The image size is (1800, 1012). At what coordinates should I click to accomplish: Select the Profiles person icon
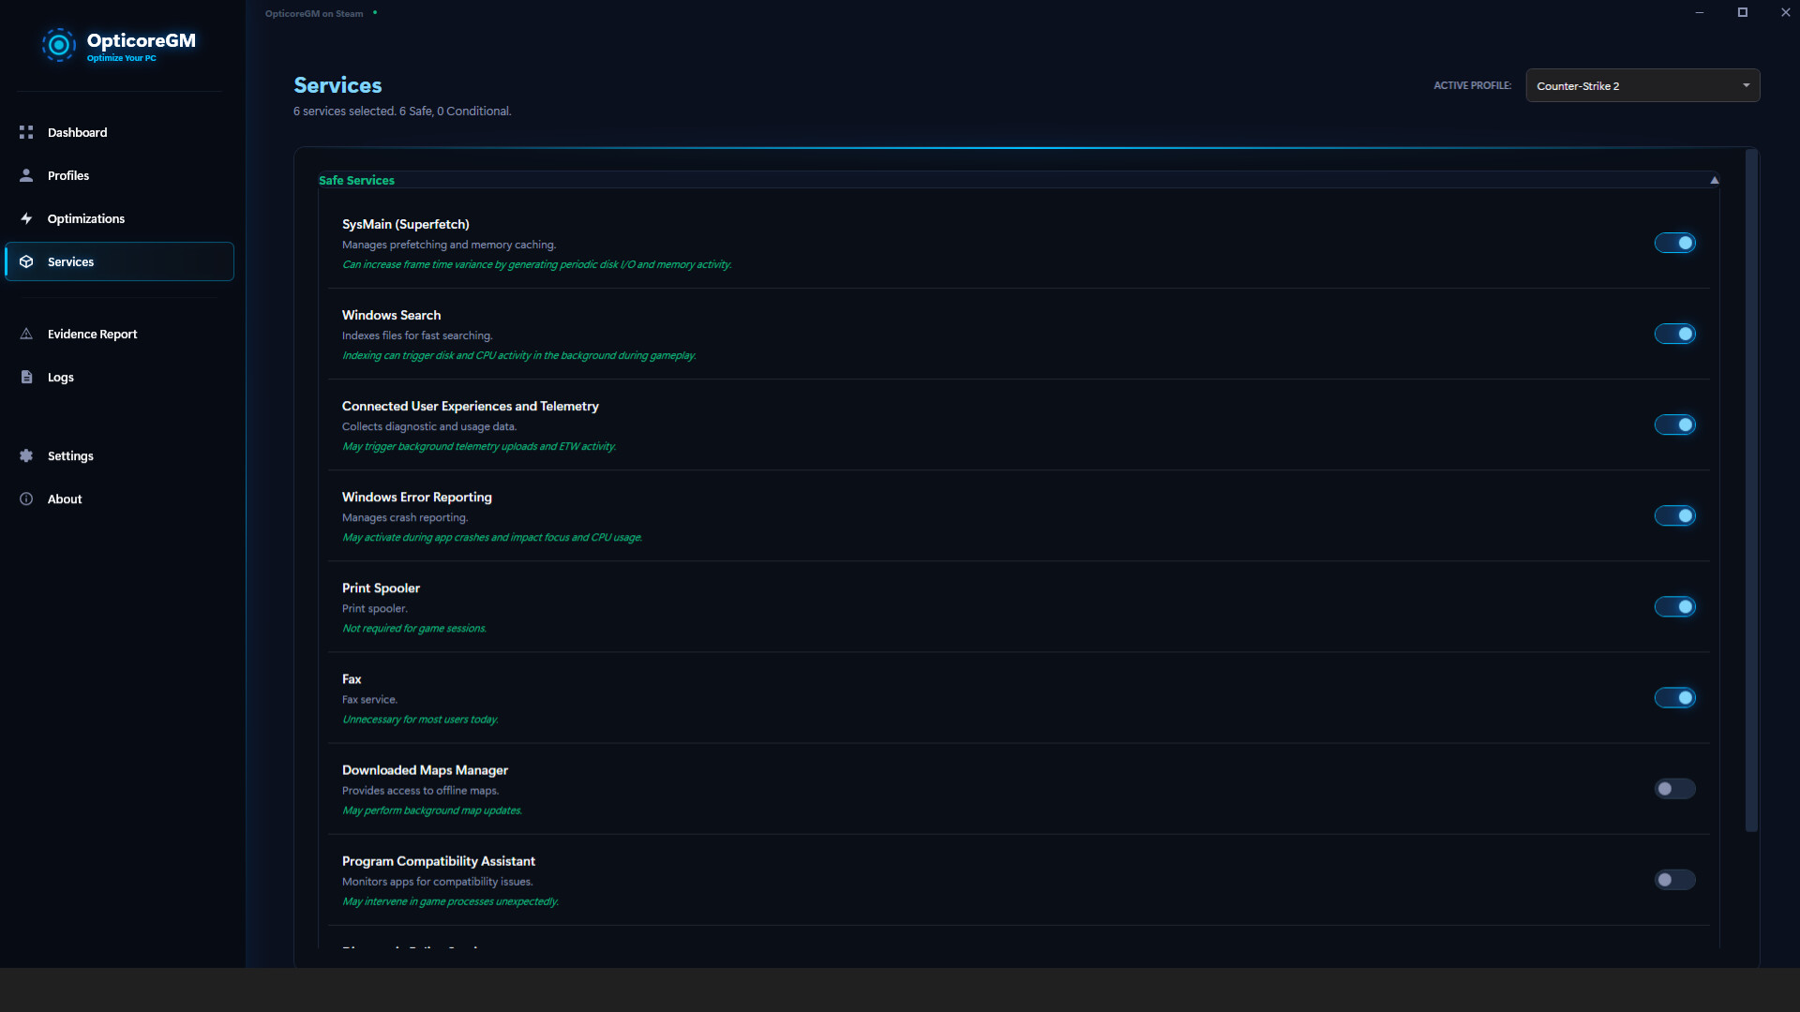click(x=27, y=175)
